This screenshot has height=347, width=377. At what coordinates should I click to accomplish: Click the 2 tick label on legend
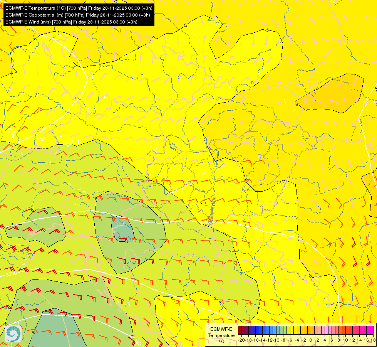click(x=318, y=340)
